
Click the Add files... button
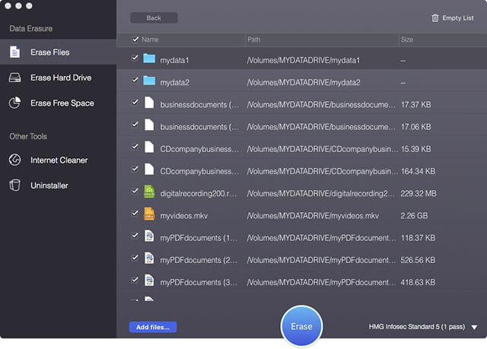(153, 327)
